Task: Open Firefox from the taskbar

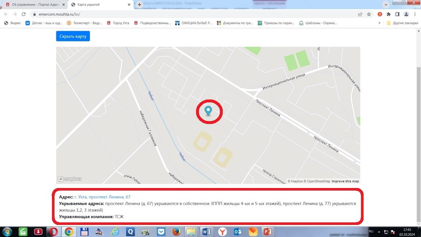Action: 176,232
